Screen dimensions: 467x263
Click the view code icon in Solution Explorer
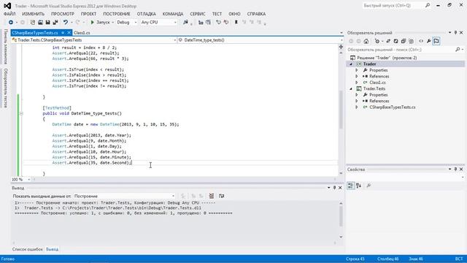(421, 41)
